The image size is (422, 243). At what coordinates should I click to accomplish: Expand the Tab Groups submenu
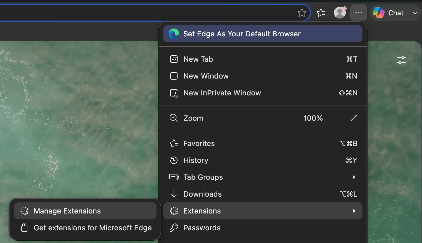[263, 177]
